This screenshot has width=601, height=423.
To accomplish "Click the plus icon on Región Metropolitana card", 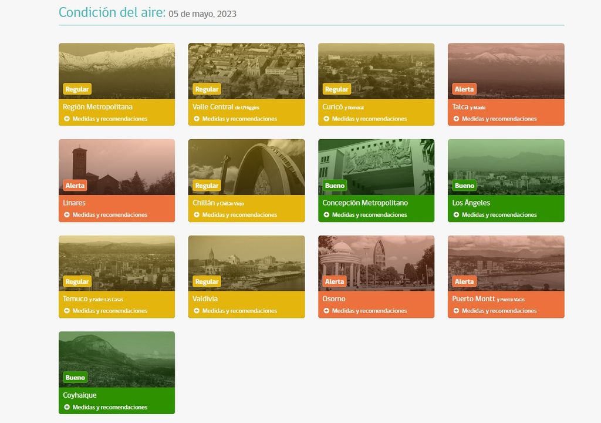I will tap(66, 118).
